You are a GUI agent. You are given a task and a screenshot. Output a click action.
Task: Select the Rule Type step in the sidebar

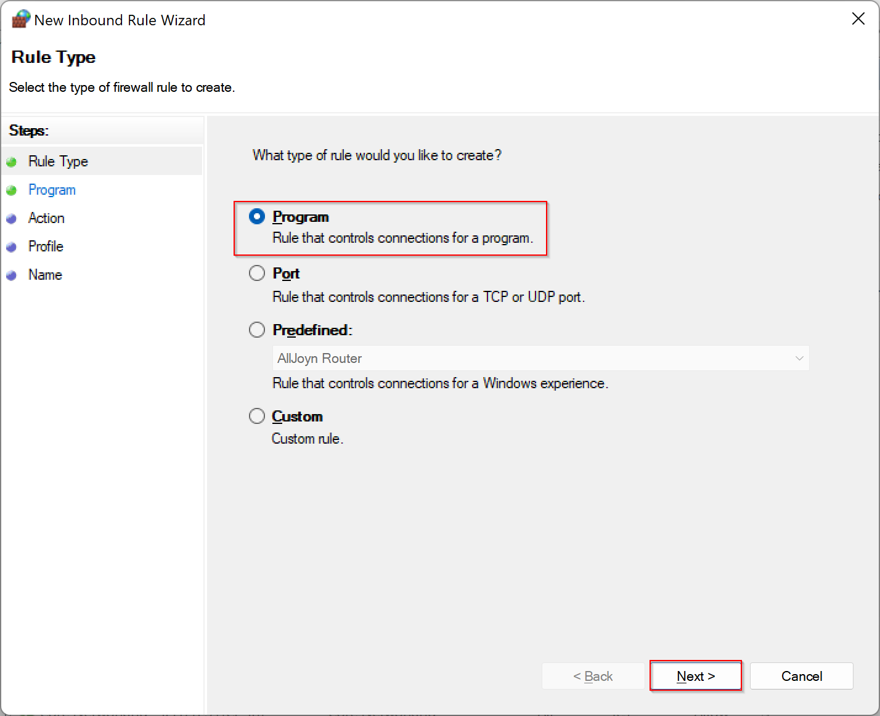point(59,161)
